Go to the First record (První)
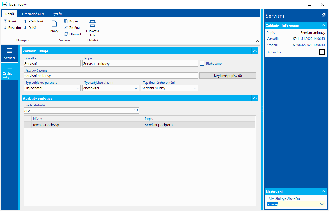329x211 pixels. 10,21
